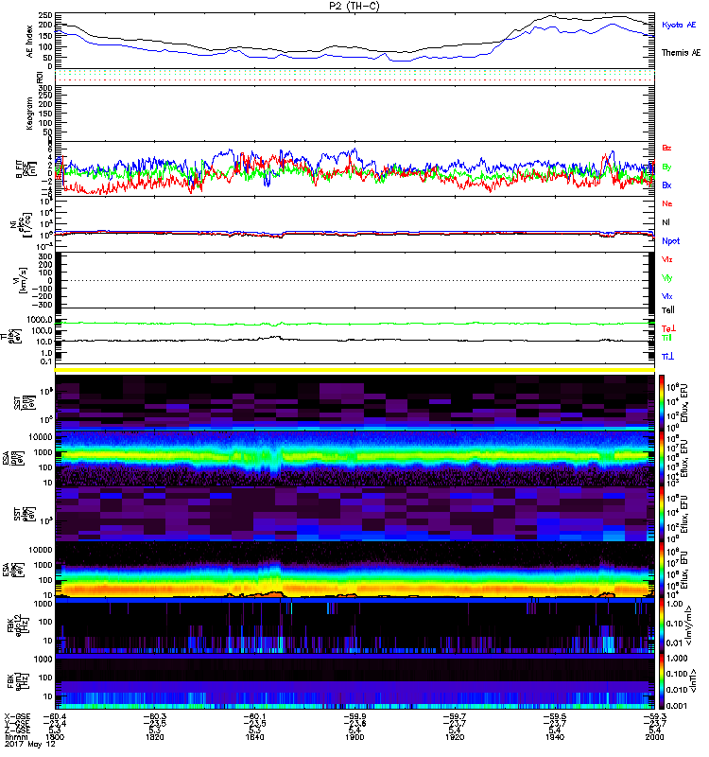Click the 1920 time tick label
This screenshot has width=709, height=757.
[455, 737]
